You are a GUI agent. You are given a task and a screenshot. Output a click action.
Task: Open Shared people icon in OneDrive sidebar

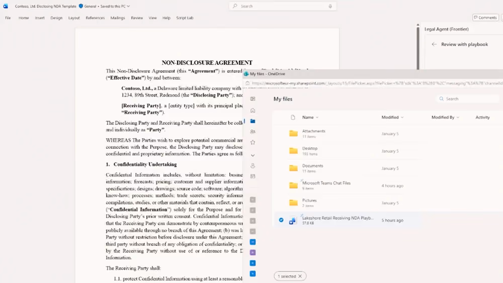253,132
